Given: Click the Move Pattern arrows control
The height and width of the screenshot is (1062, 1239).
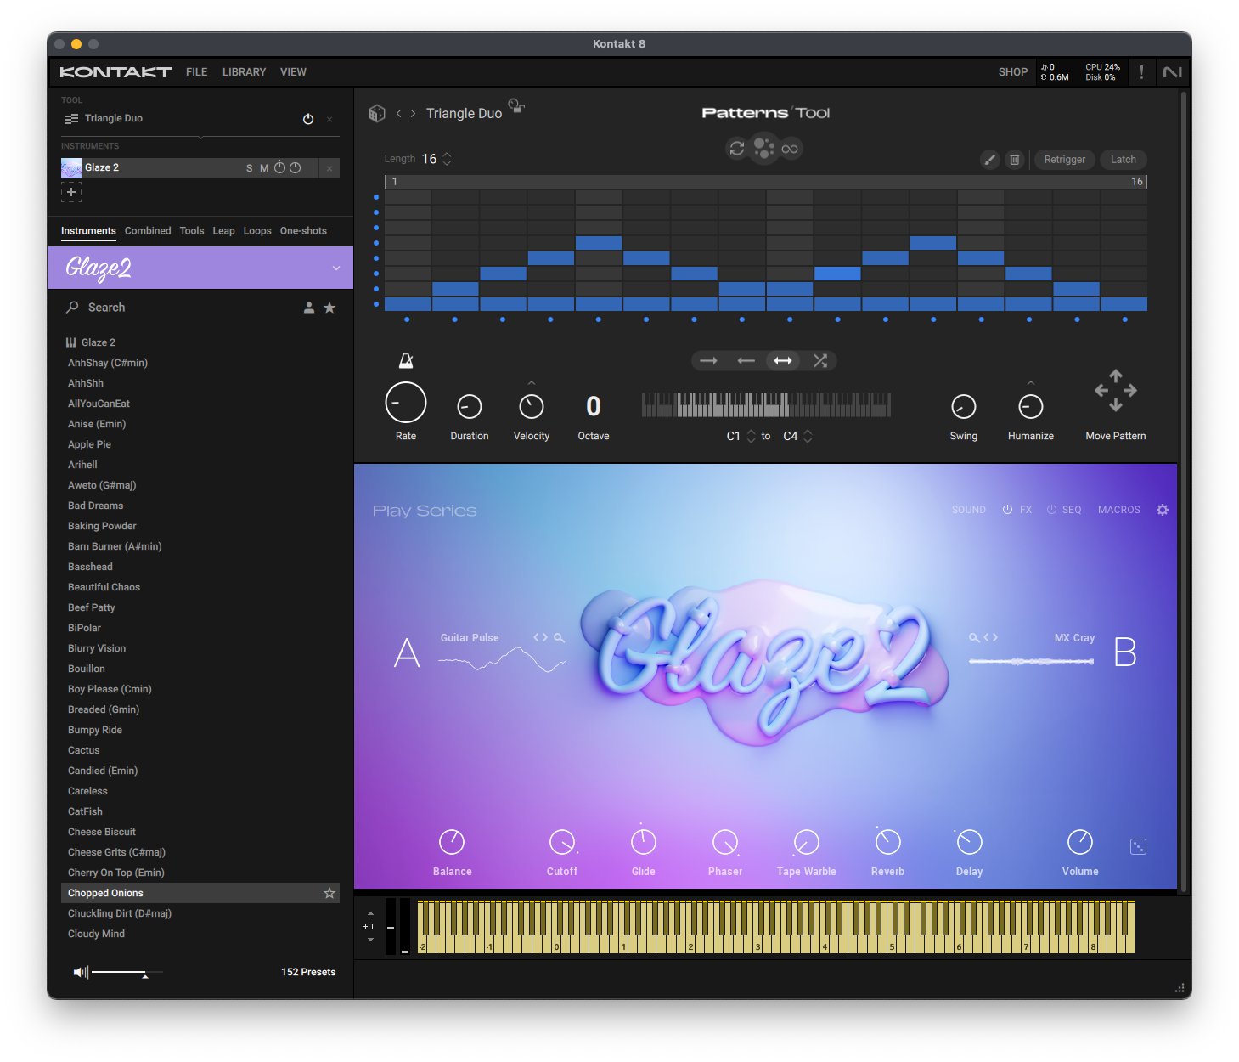Looking at the screenshot, I should 1116,391.
